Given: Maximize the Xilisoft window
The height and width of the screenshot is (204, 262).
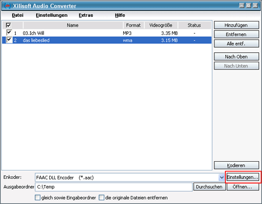Looking at the screenshot, I should click(x=248, y=6).
